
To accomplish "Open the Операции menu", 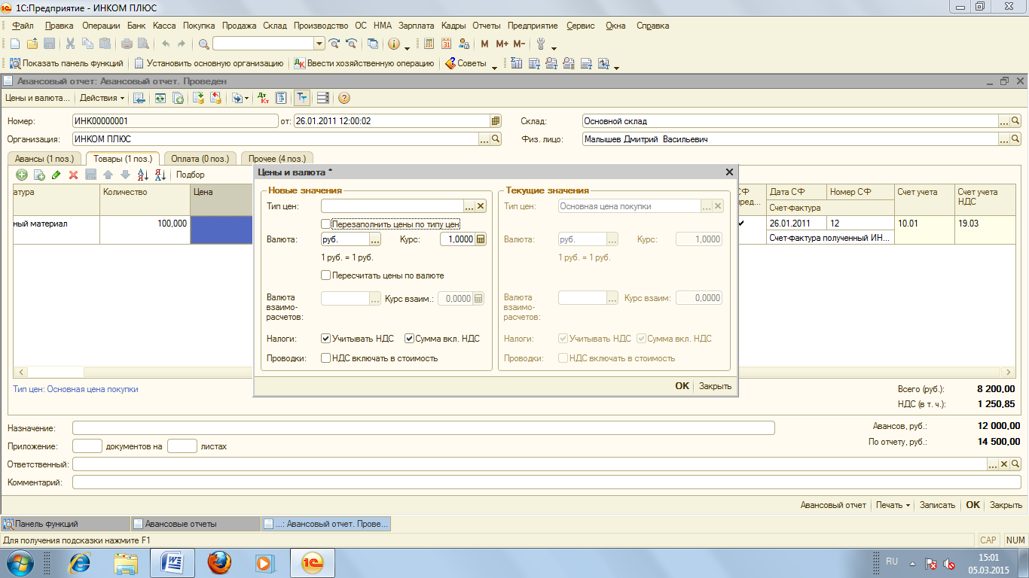I will tap(101, 26).
